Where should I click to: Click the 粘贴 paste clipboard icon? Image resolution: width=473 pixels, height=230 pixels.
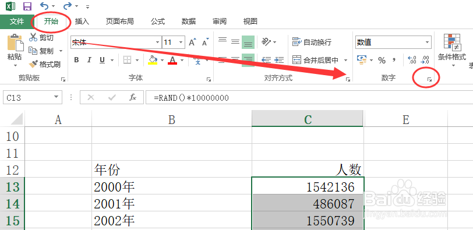pyautogui.click(x=15, y=42)
